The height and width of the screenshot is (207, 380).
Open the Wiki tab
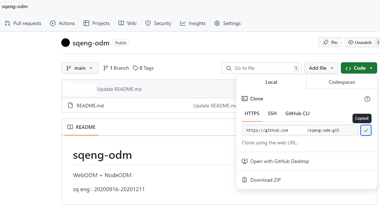pyautogui.click(x=128, y=23)
